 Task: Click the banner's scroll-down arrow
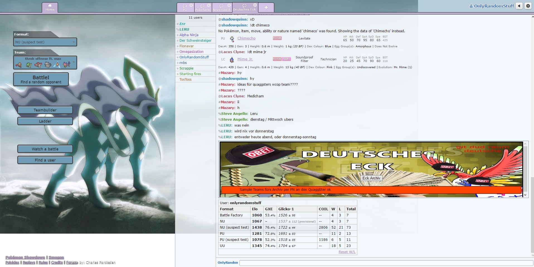click(525, 195)
